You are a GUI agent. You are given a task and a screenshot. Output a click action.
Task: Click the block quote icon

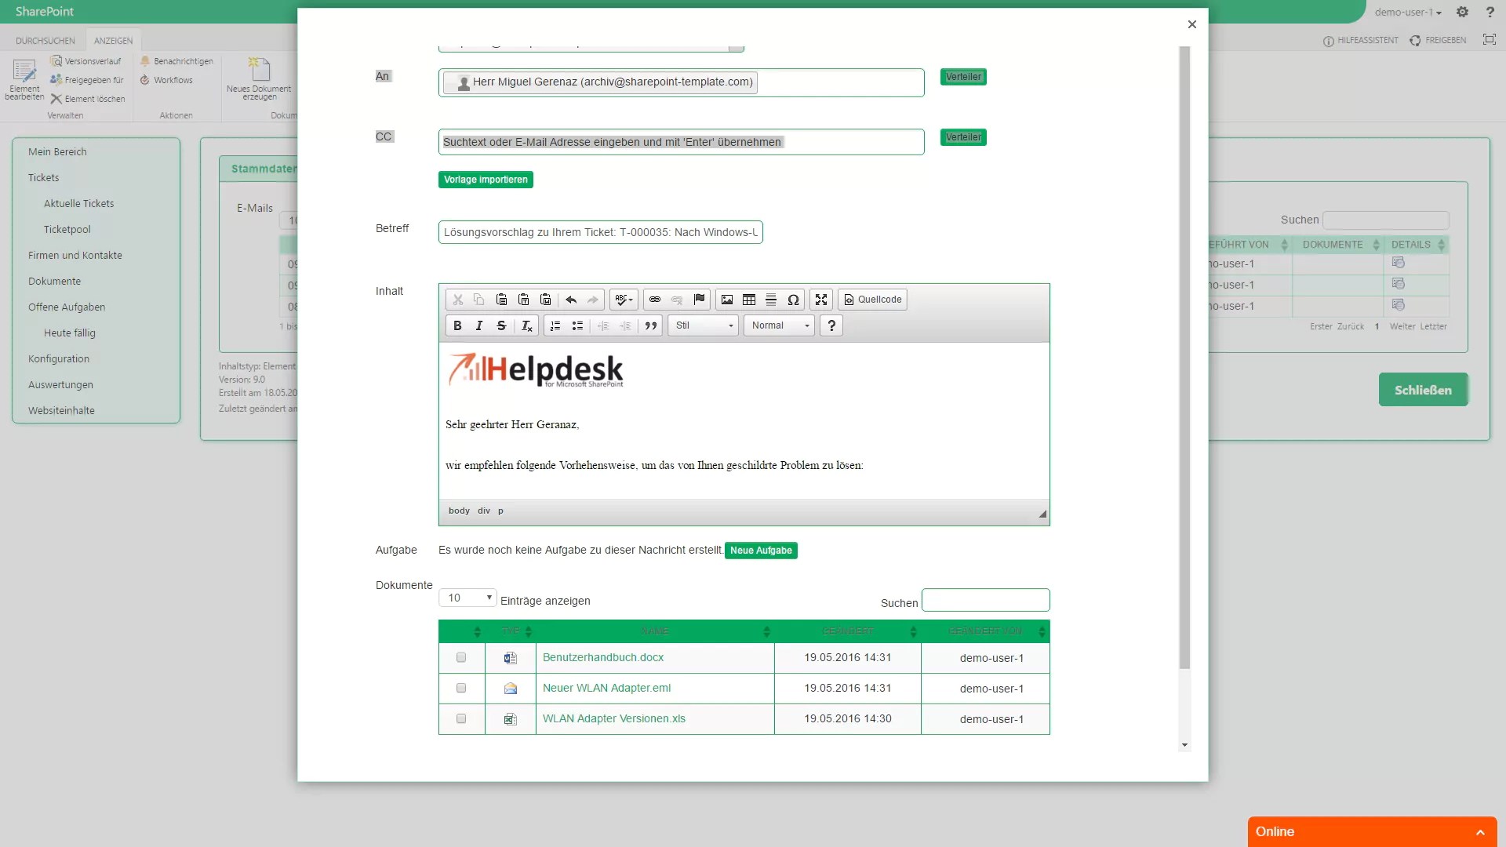(x=650, y=325)
